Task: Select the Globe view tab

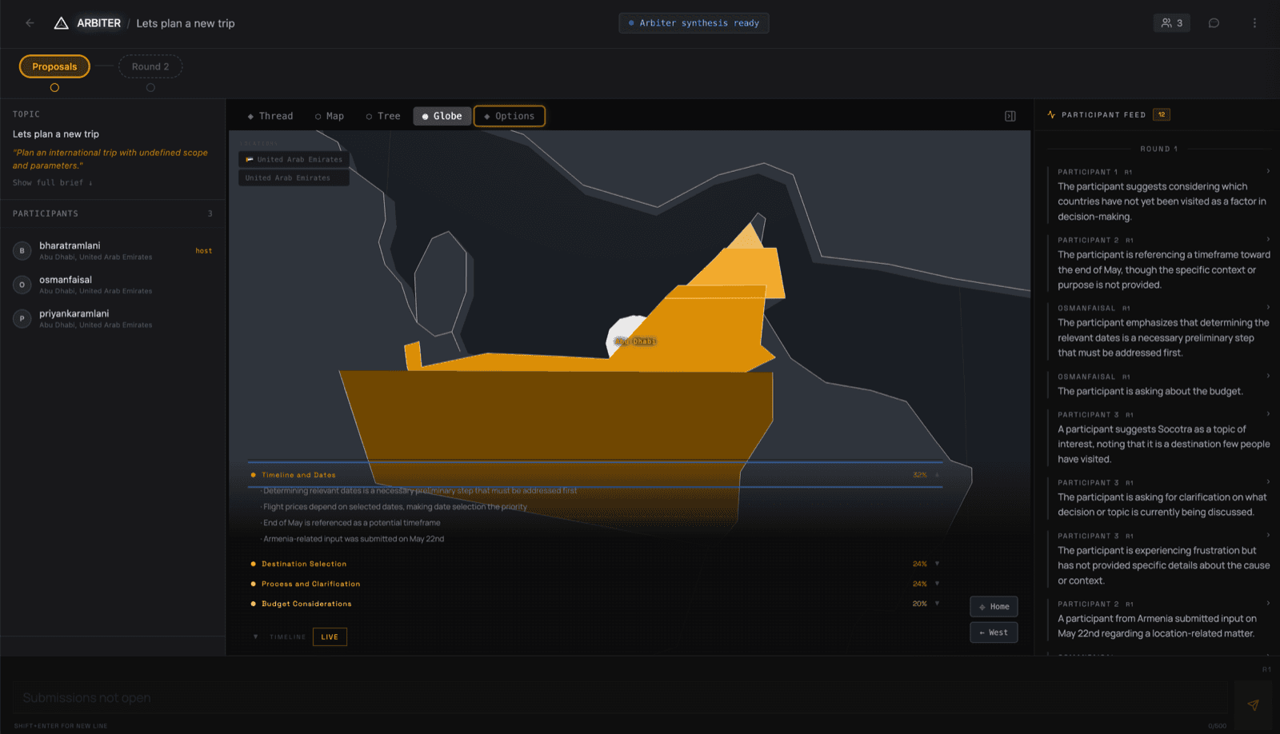Action: point(442,116)
